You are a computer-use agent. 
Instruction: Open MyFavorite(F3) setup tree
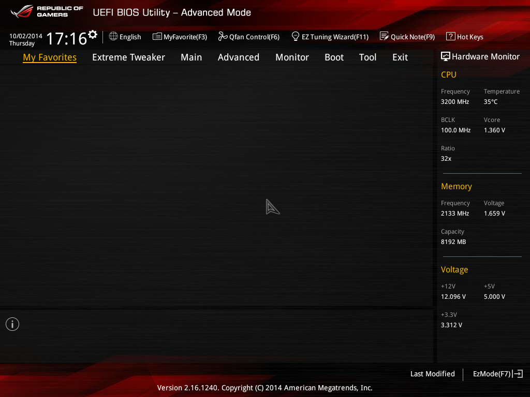(157, 37)
